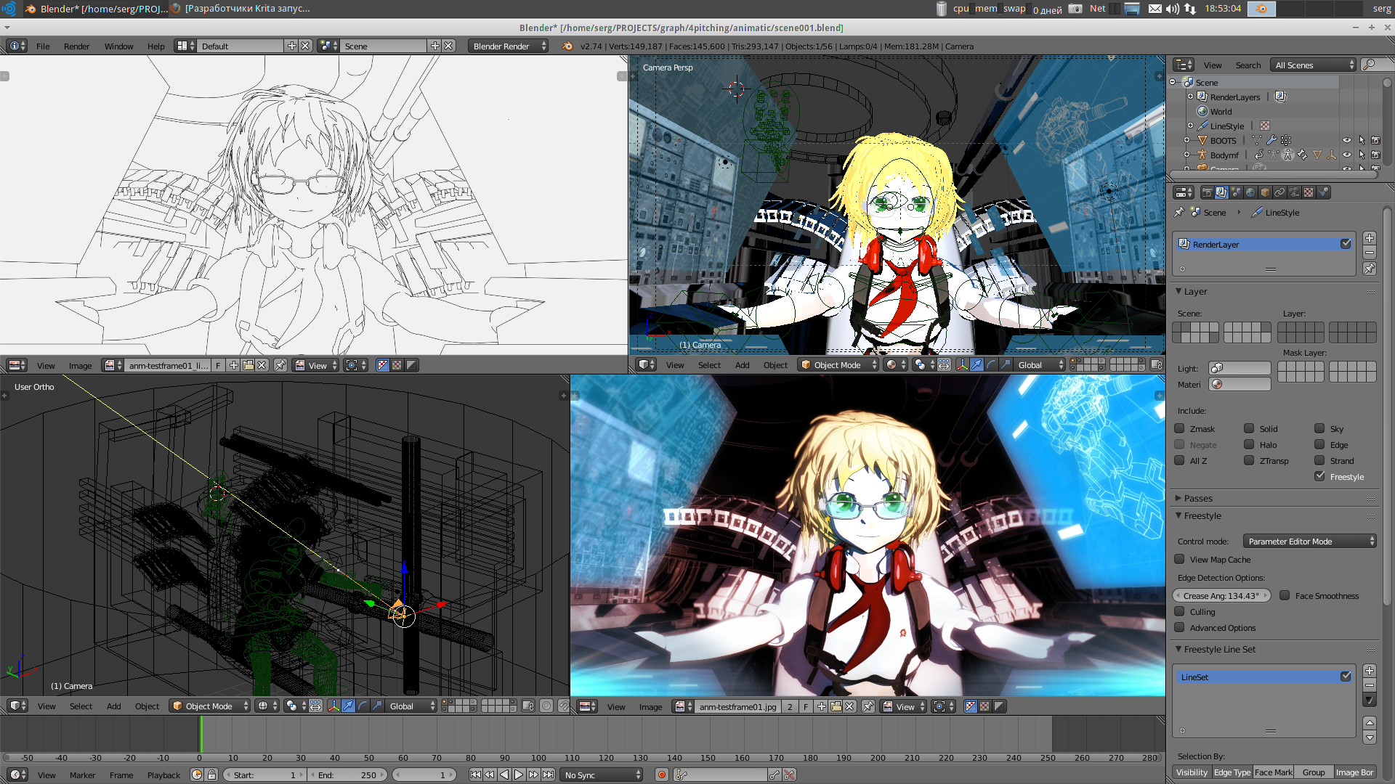
Task: Uncheck the Freestyle include checkbox
Action: pos(1319,476)
